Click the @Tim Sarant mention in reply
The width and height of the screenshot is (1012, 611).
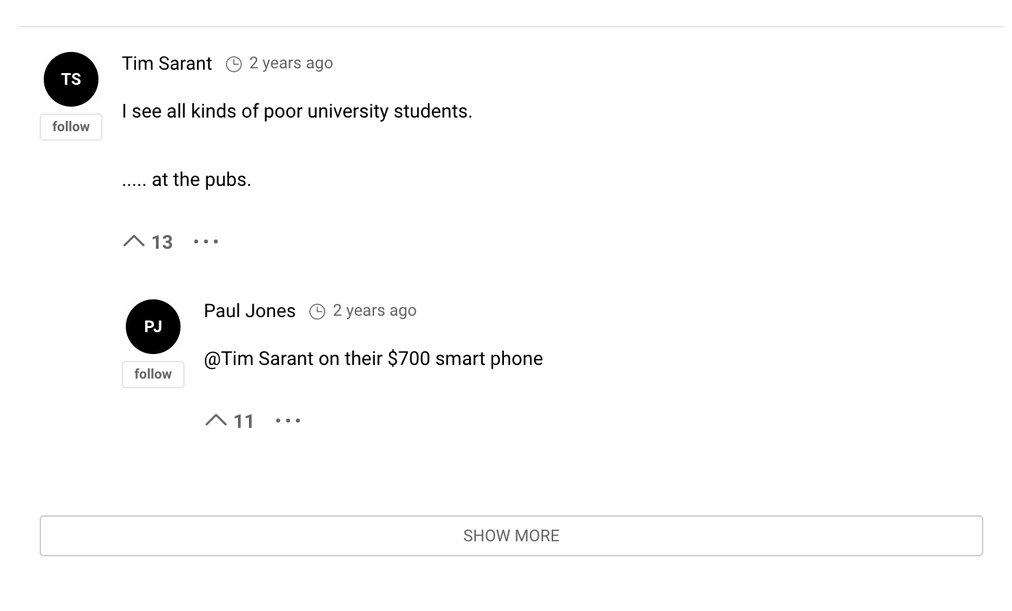258,359
